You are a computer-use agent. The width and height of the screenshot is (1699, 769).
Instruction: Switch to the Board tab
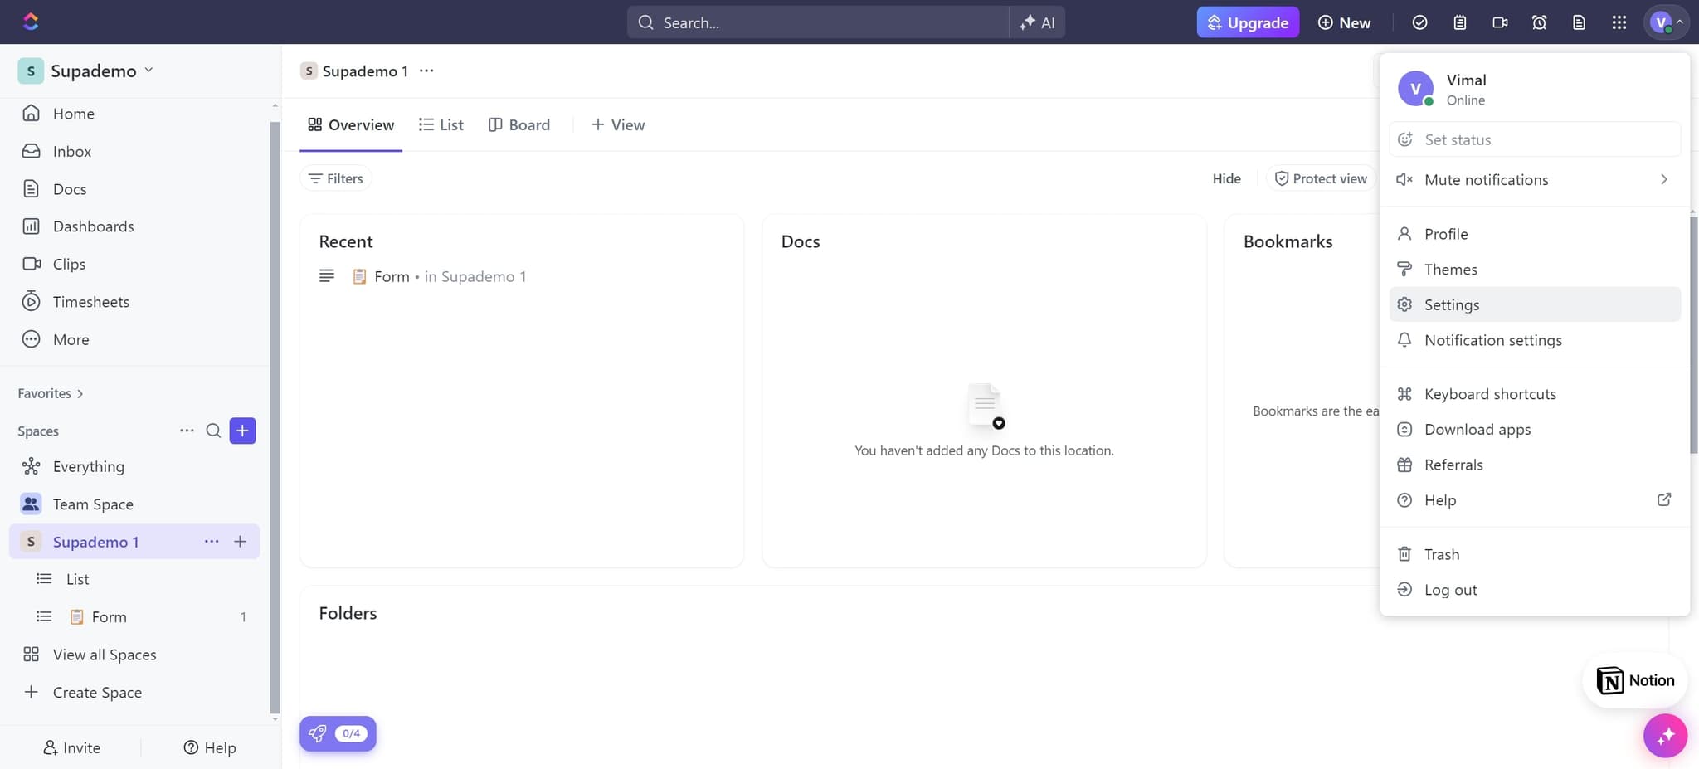[x=518, y=124]
